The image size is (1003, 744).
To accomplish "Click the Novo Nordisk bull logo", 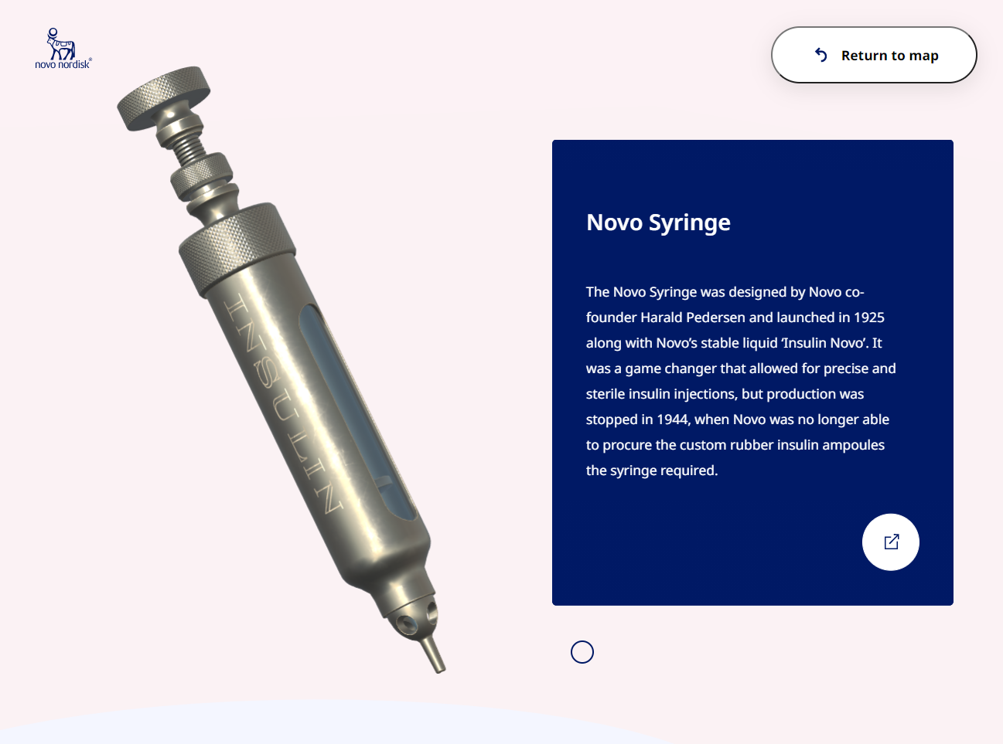I will 60,44.
